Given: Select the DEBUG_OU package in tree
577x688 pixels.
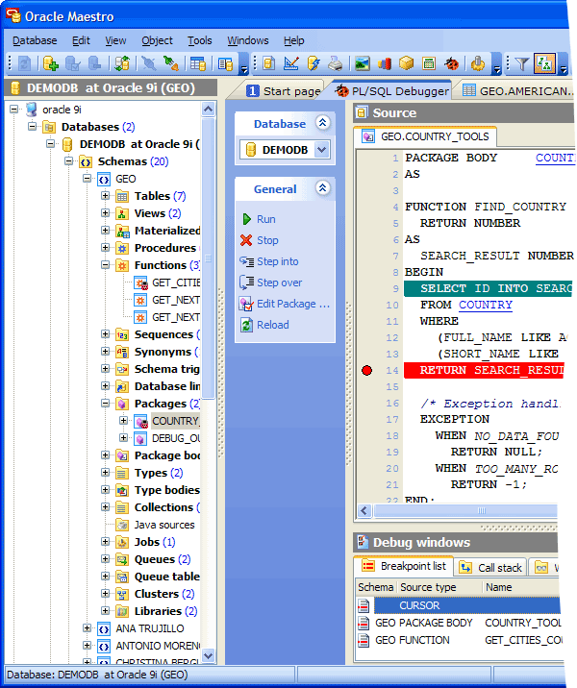Looking at the screenshot, I should (176, 438).
